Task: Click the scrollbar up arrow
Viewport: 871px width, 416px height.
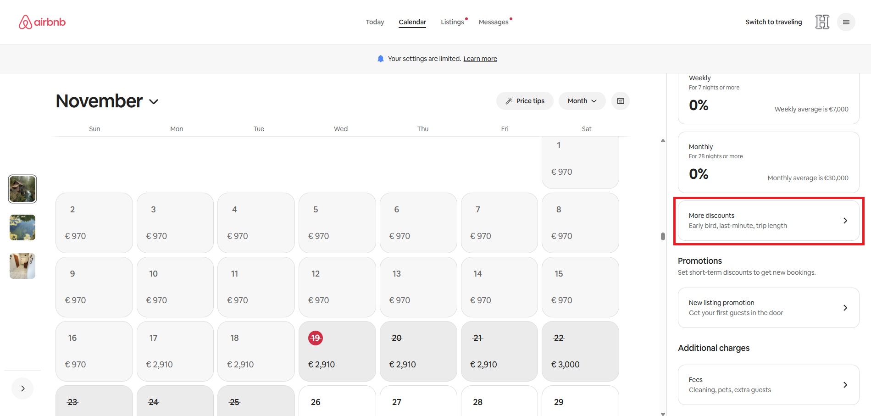Action: pyautogui.click(x=663, y=141)
